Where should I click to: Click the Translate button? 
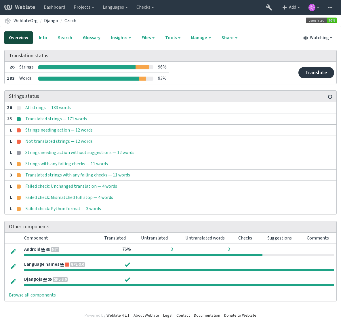coord(316,73)
